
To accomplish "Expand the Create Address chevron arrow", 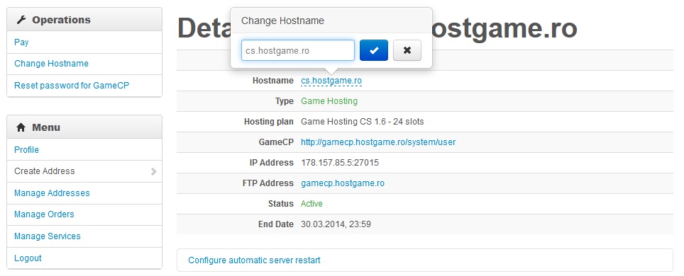I will (153, 171).
